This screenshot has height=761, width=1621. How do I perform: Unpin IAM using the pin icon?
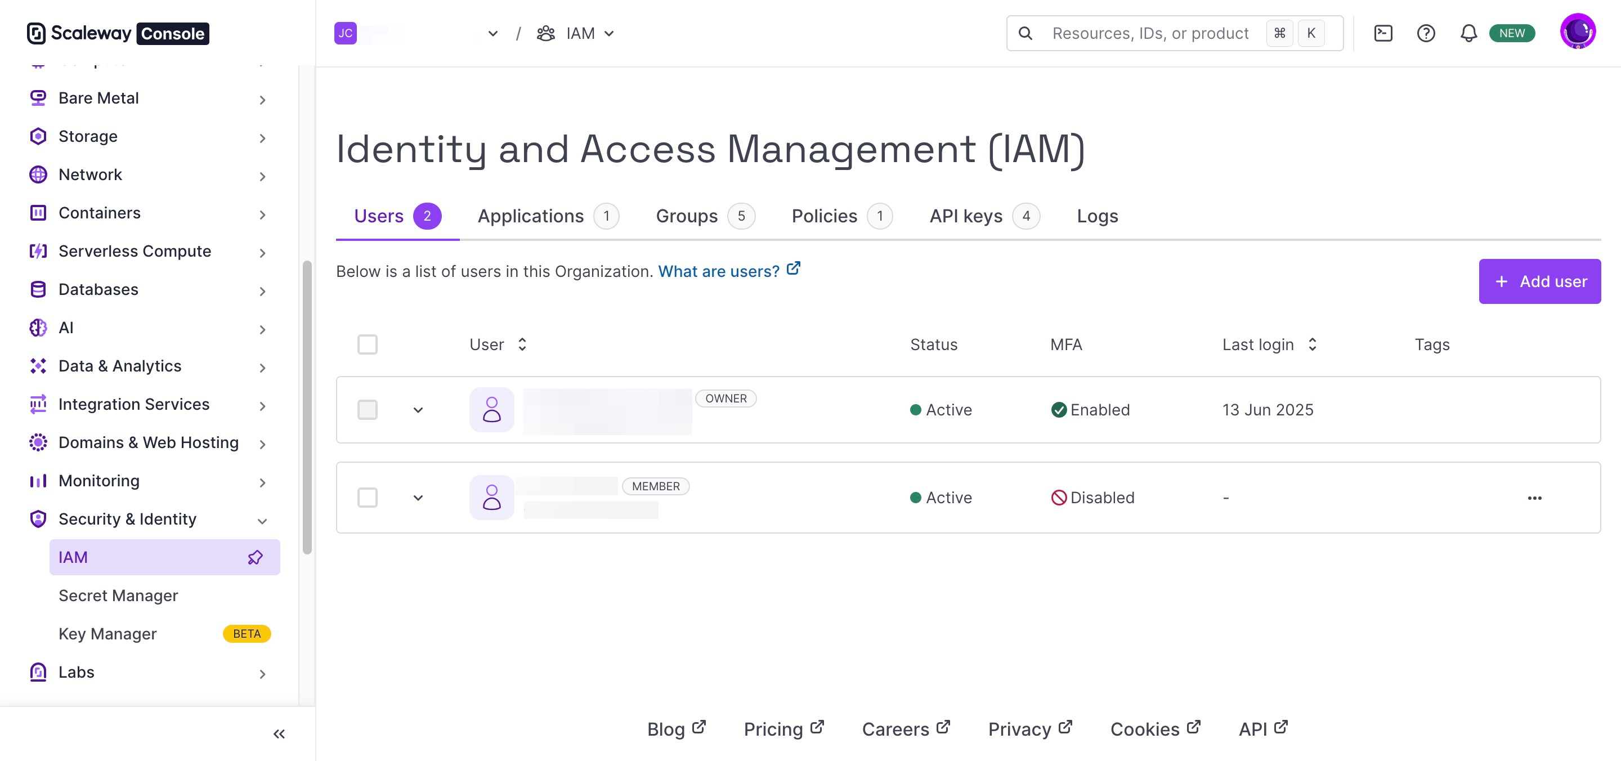(x=255, y=558)
